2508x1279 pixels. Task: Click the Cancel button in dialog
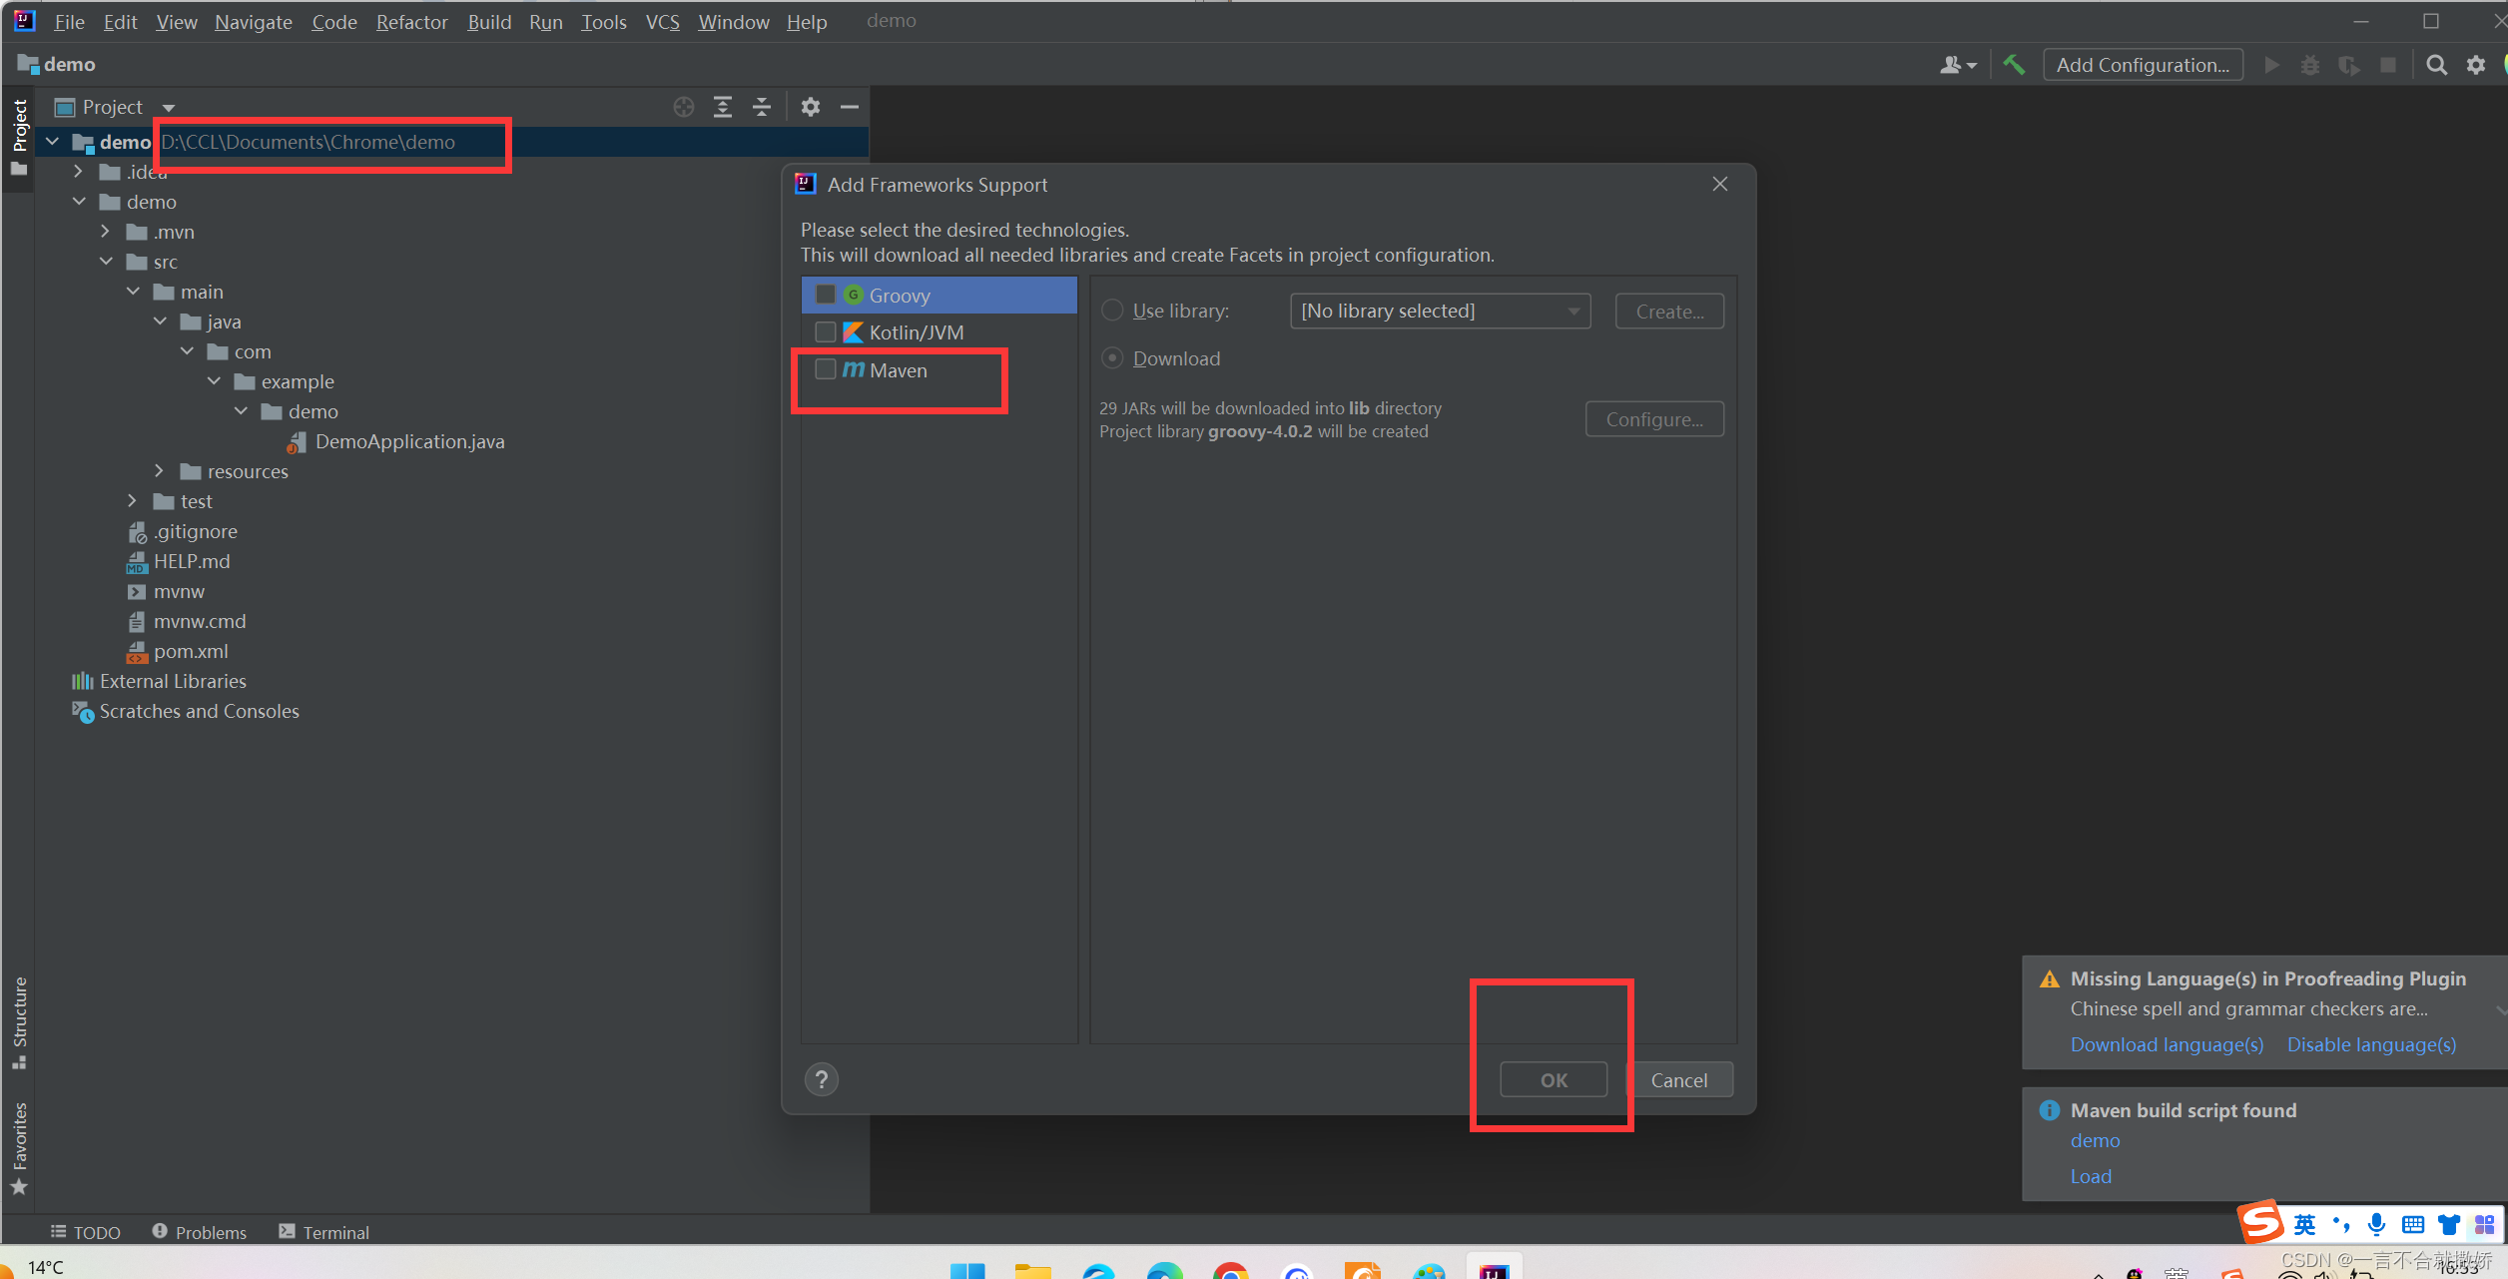click(1678, 1079)
